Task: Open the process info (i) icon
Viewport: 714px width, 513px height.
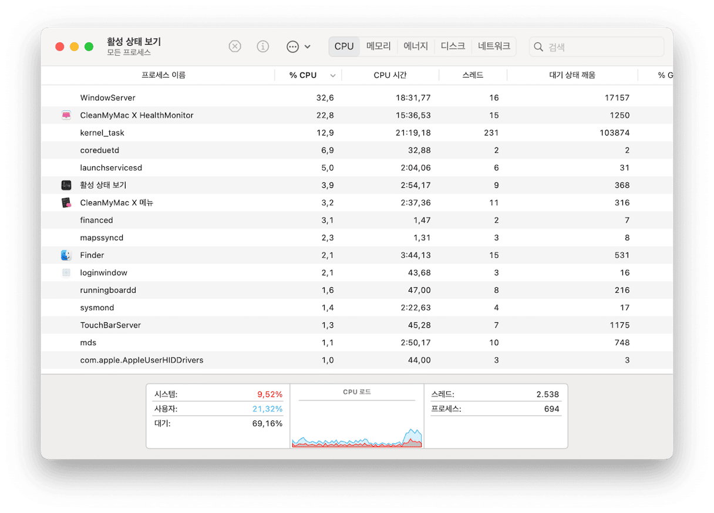Action: point(263,46)
